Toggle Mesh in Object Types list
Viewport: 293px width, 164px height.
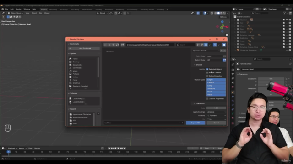coord(216,92)
